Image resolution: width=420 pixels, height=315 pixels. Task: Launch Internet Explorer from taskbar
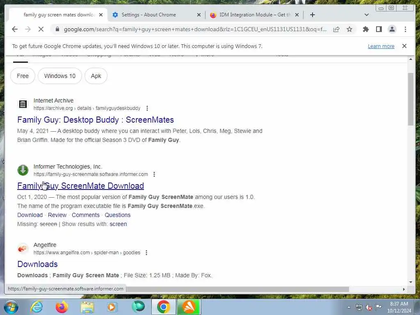(37, 307)
